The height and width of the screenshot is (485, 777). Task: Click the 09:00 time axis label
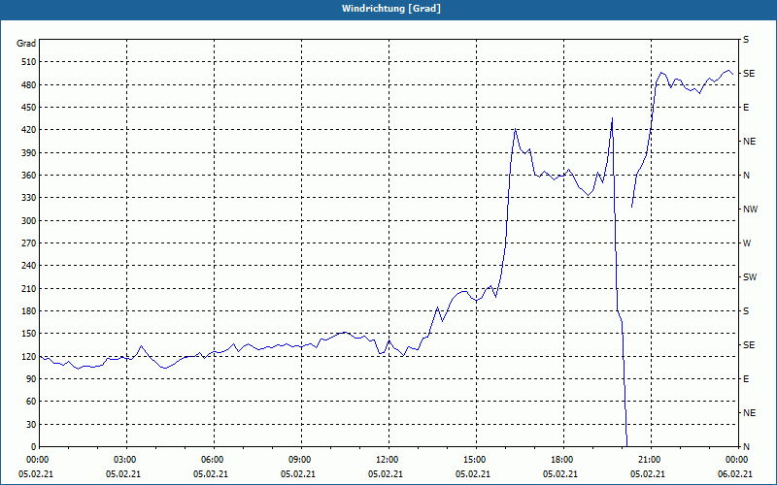pos(298,459)
